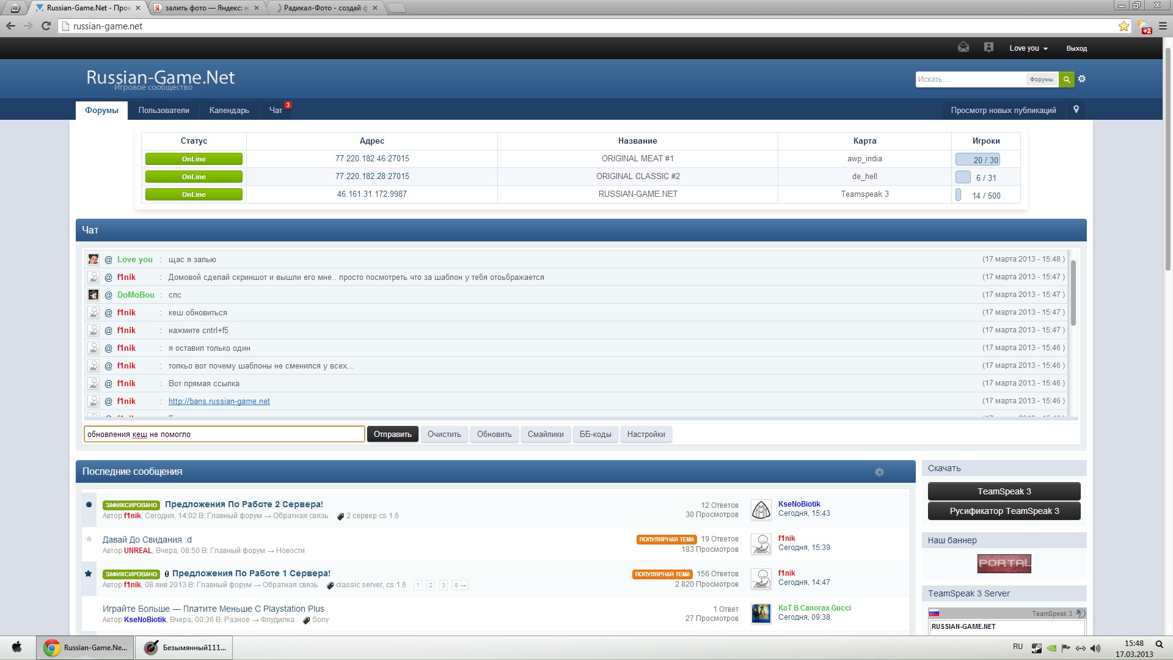Open the inbox envelope icon
Image resolution: width=1173 pixels, height=660 pixels.
(x=963, y=48)
